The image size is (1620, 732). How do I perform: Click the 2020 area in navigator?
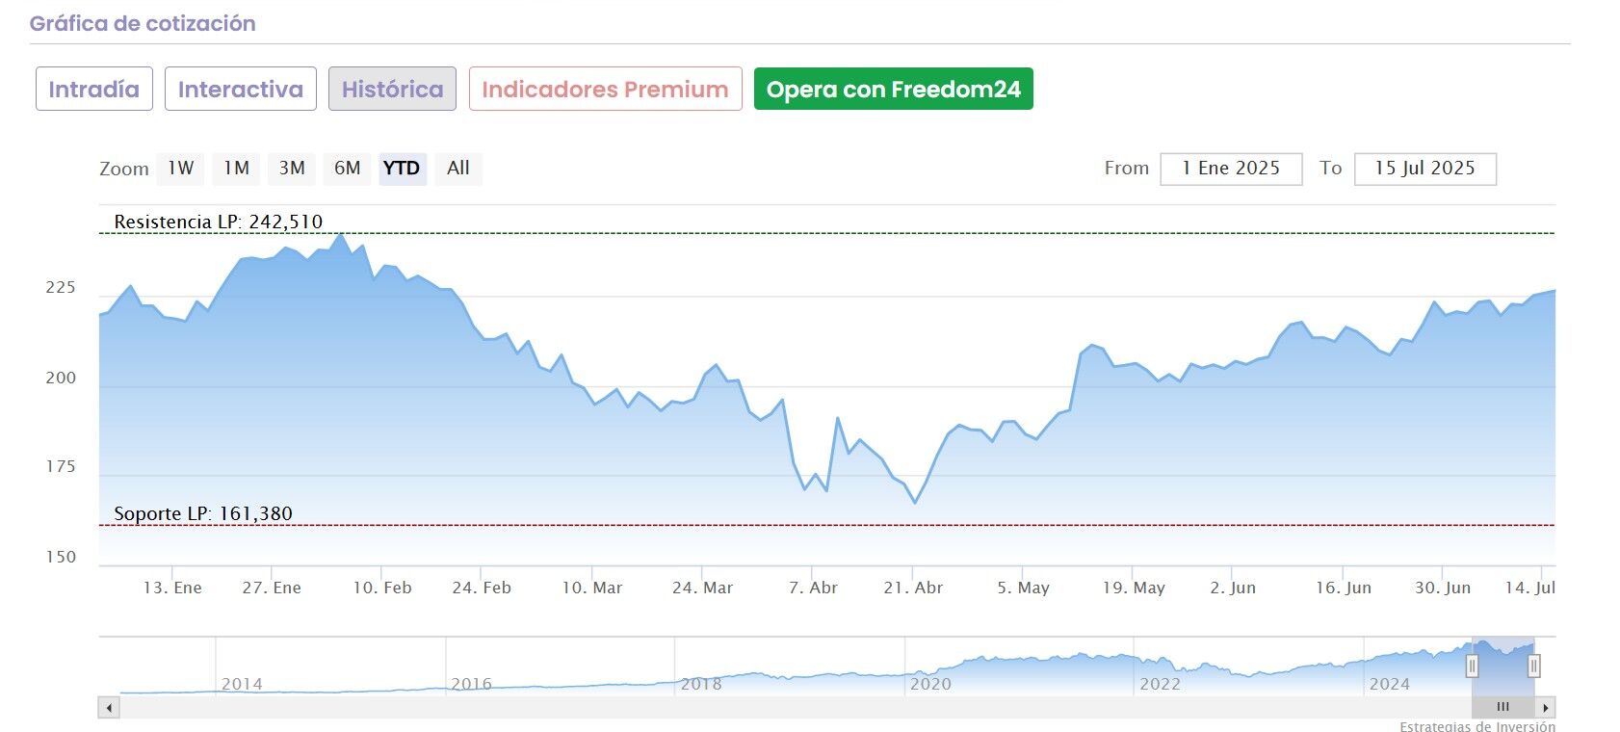pyautogui.click(x=930, y=674)
